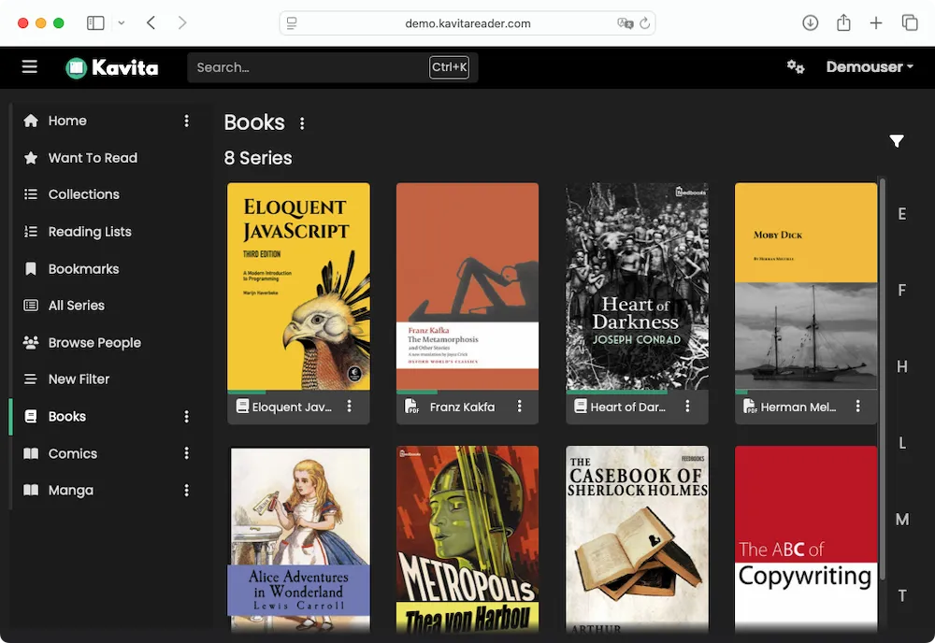Screen dimensions: 935x643
Task: Expand the Safari sidebar options chevron
Action: point(122,23)
